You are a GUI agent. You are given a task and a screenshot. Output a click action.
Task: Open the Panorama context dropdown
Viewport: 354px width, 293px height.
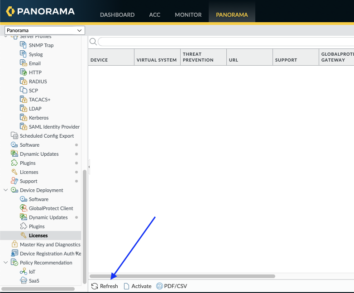pyautogui.click(x=45, y=30)
